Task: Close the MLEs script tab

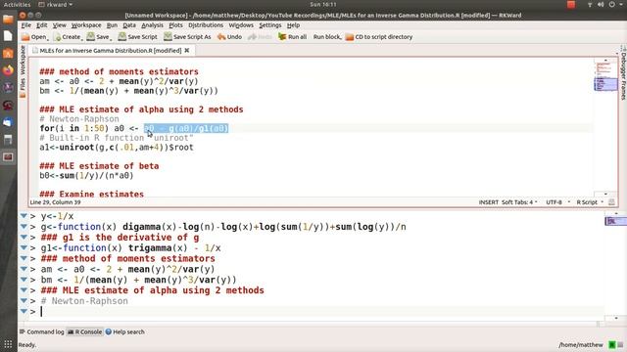Action: pos(187,51)
